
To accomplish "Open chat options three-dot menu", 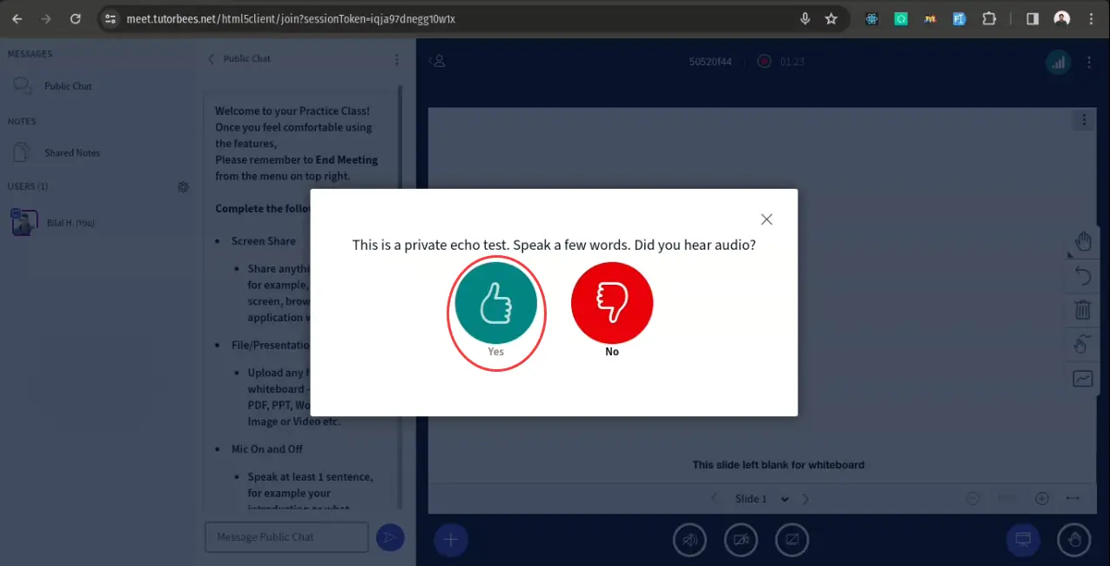I will (397, 60).
